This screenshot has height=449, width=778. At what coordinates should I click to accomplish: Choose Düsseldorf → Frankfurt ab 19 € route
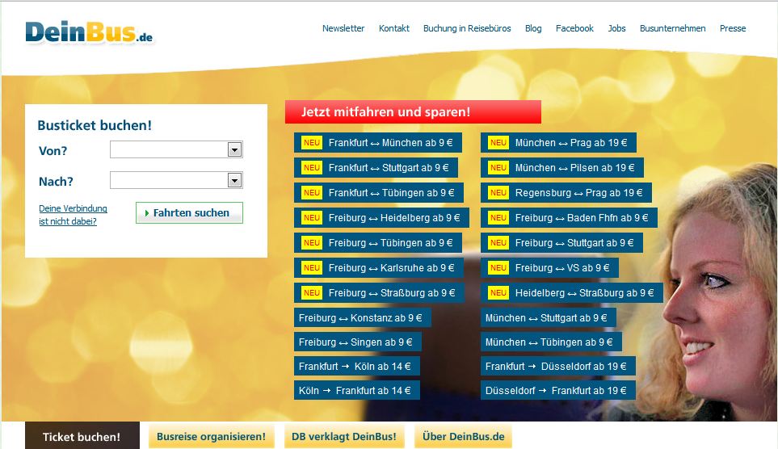point(558,391)
